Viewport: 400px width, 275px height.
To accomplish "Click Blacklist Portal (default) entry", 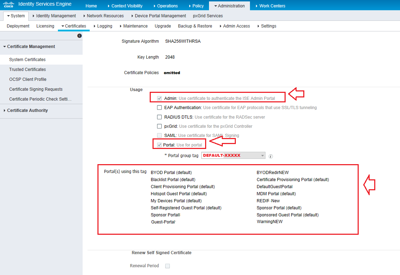I will pos(173,180).
